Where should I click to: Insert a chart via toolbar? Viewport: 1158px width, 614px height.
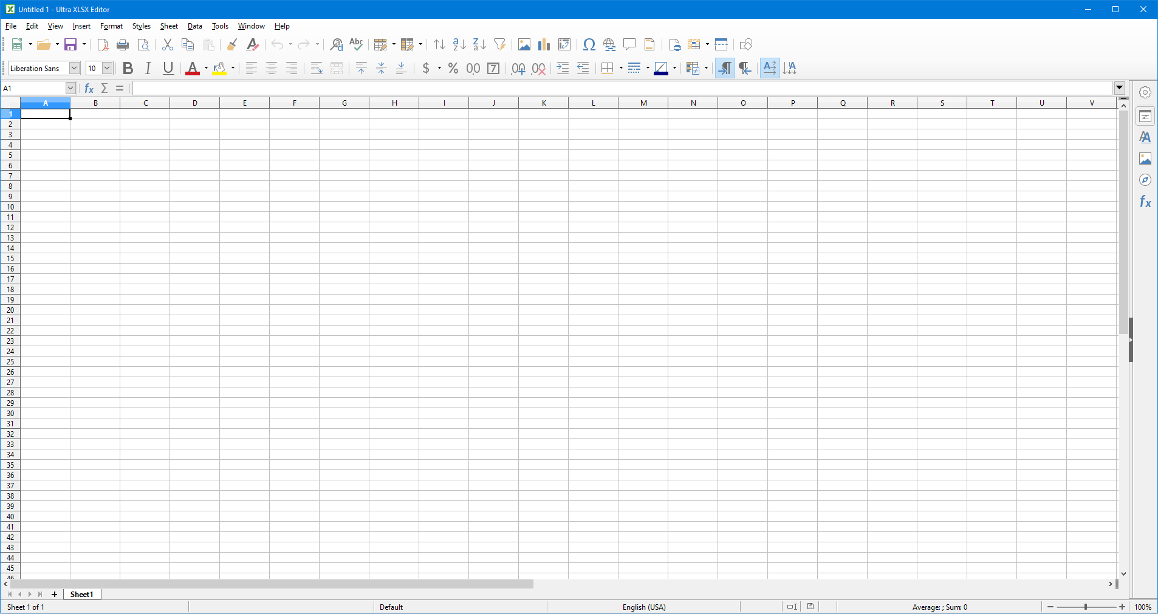[544, 44]
